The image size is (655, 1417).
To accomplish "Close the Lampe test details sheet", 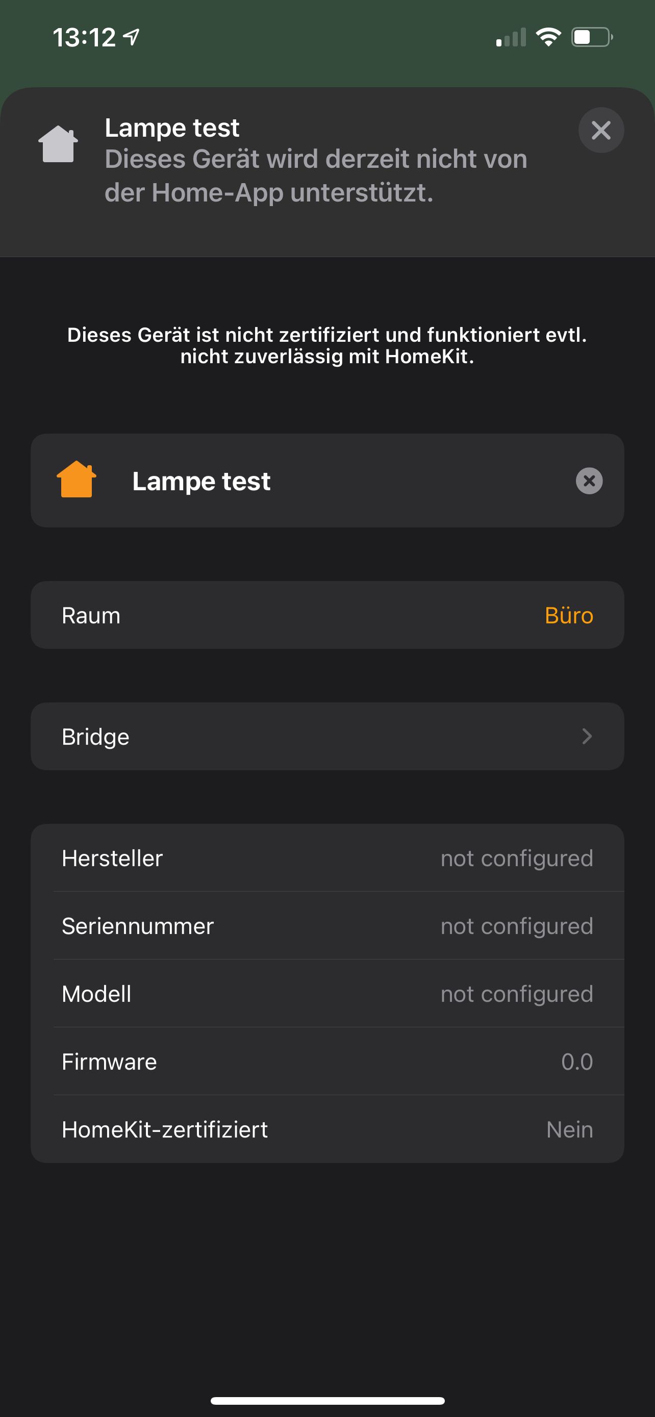I will (x=600, y=131).
